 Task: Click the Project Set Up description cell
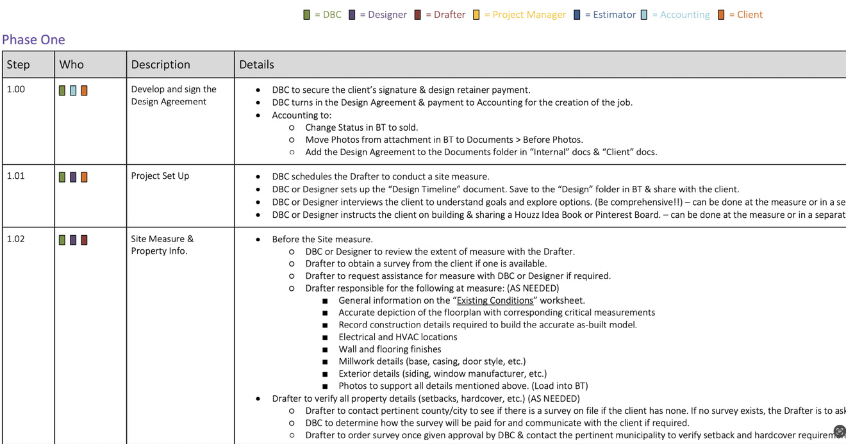(x=181, y=196)
